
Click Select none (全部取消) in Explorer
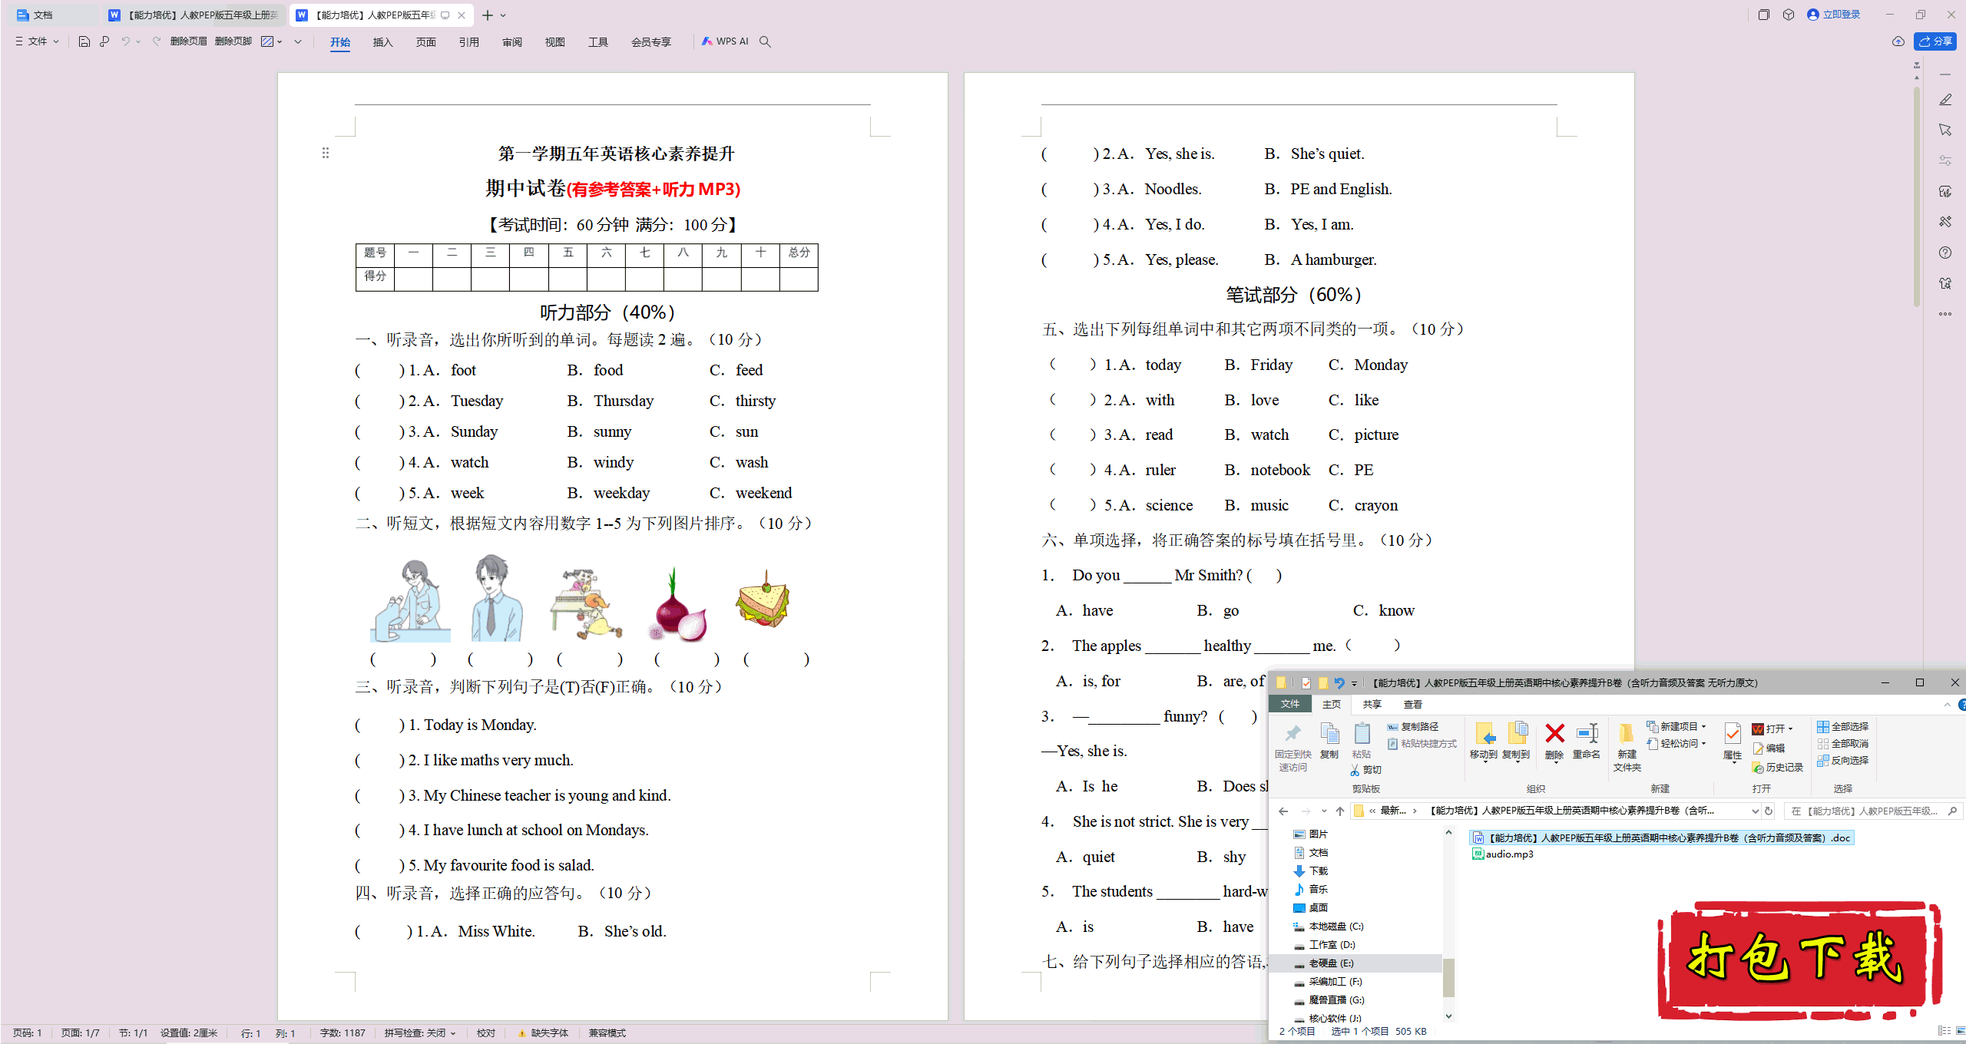coord(1842,743)
